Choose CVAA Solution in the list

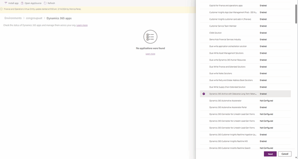[x=215, y=33]
